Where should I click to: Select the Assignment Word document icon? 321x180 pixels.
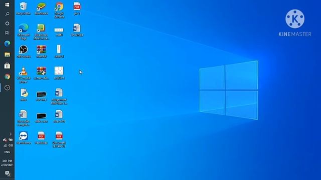59,96
